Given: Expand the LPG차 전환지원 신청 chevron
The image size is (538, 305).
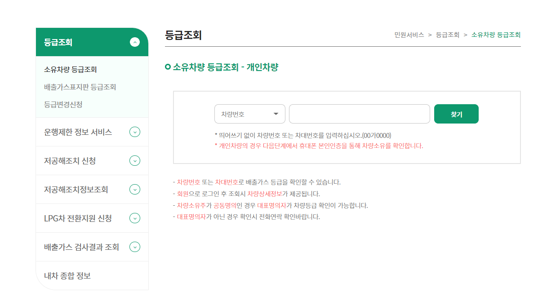Looking at the screenshot, I should (135, 218).
